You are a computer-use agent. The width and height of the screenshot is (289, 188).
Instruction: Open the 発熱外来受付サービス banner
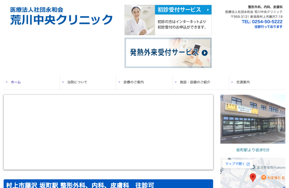pos(168,53)
